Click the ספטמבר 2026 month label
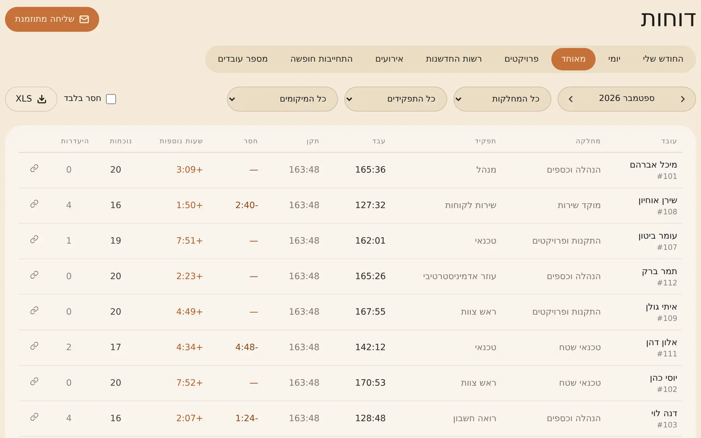701x438 pixels. [x=627, y=98]
